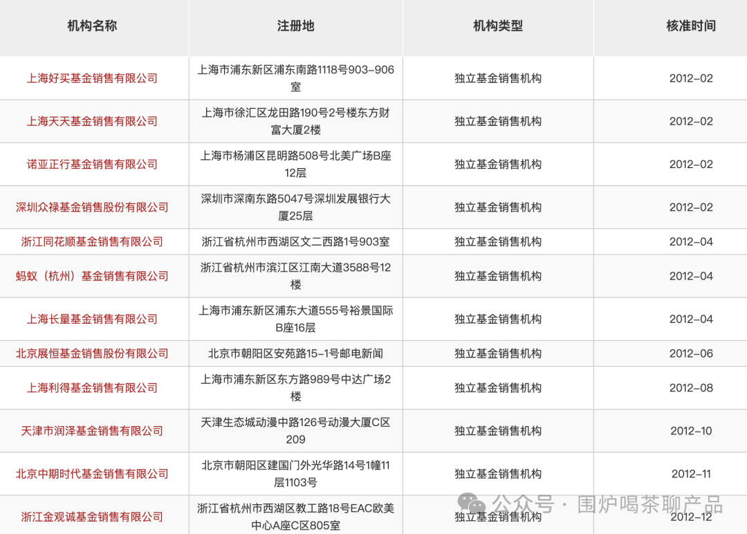Open 诺亚正行基金销售有限公司 link
Image resolution: width=747 pixels, height=534 pixels.
[x=92, y=164]
